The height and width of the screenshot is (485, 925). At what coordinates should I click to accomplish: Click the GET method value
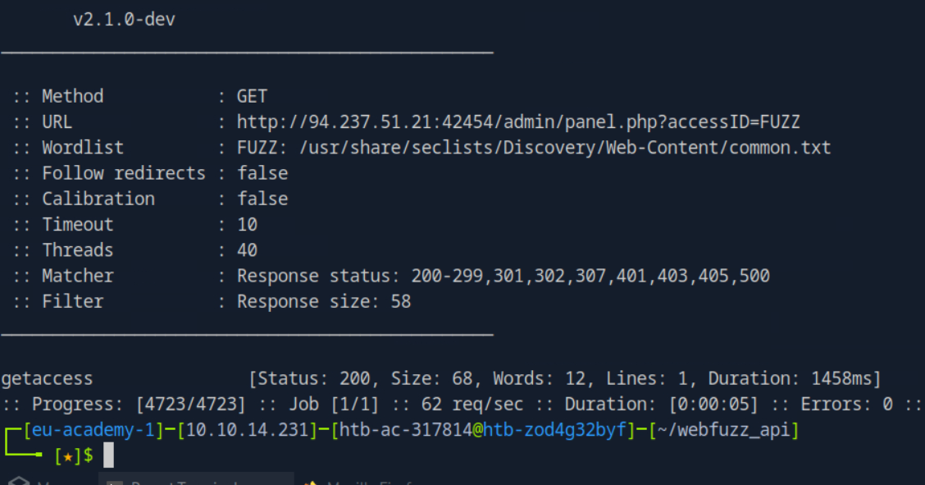(x=252, y=96)
